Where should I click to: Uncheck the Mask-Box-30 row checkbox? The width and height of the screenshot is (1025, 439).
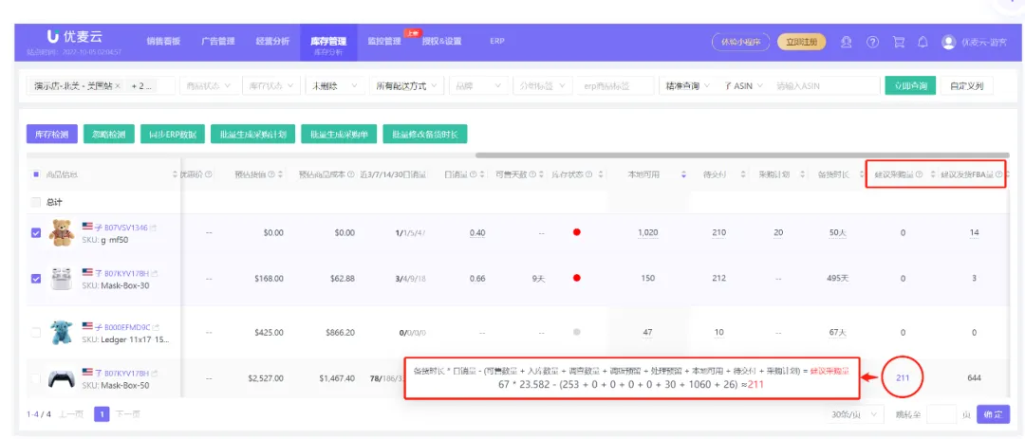click(36, 279)
